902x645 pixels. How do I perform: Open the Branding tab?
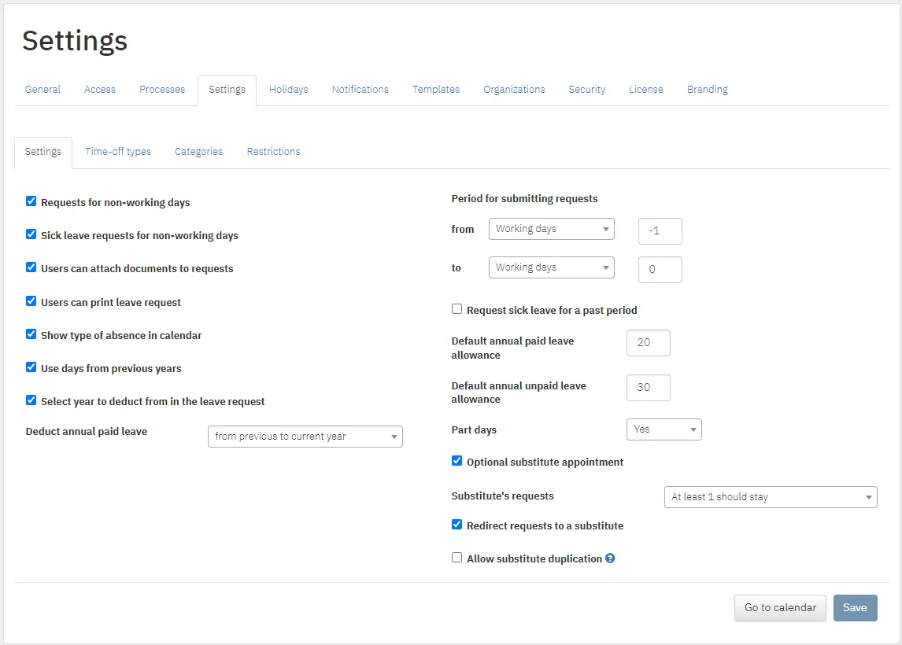[x=707, y=90]
